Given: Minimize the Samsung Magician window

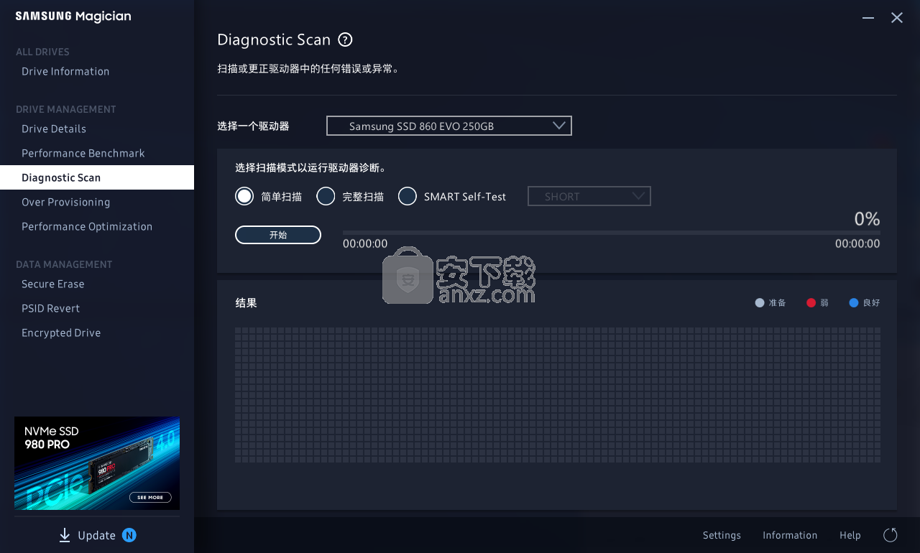Looking at the screenshot, I should coord(868,18).
